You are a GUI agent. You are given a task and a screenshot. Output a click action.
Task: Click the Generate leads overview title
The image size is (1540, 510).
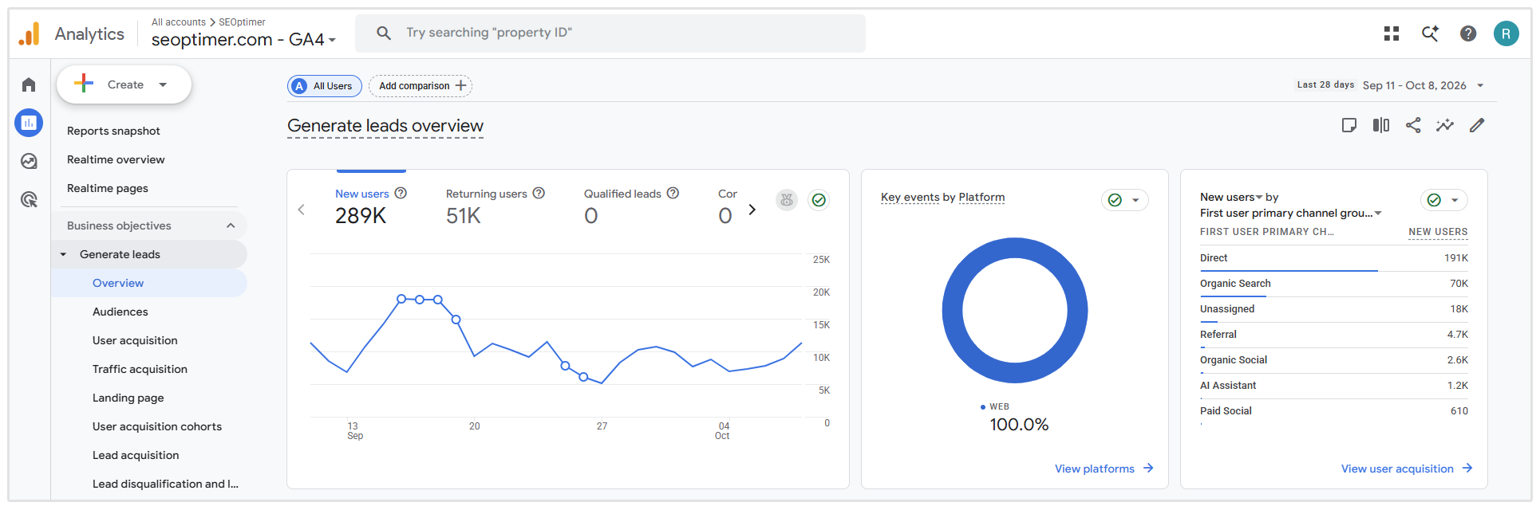click(x=385, y=126)
